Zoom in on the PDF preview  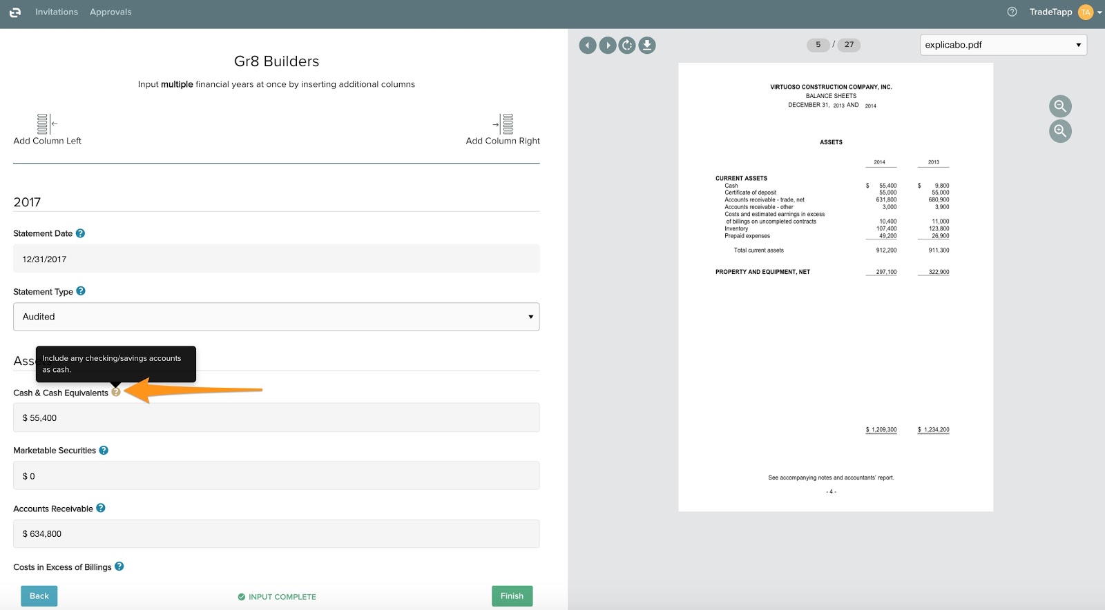click(1060, 131)
